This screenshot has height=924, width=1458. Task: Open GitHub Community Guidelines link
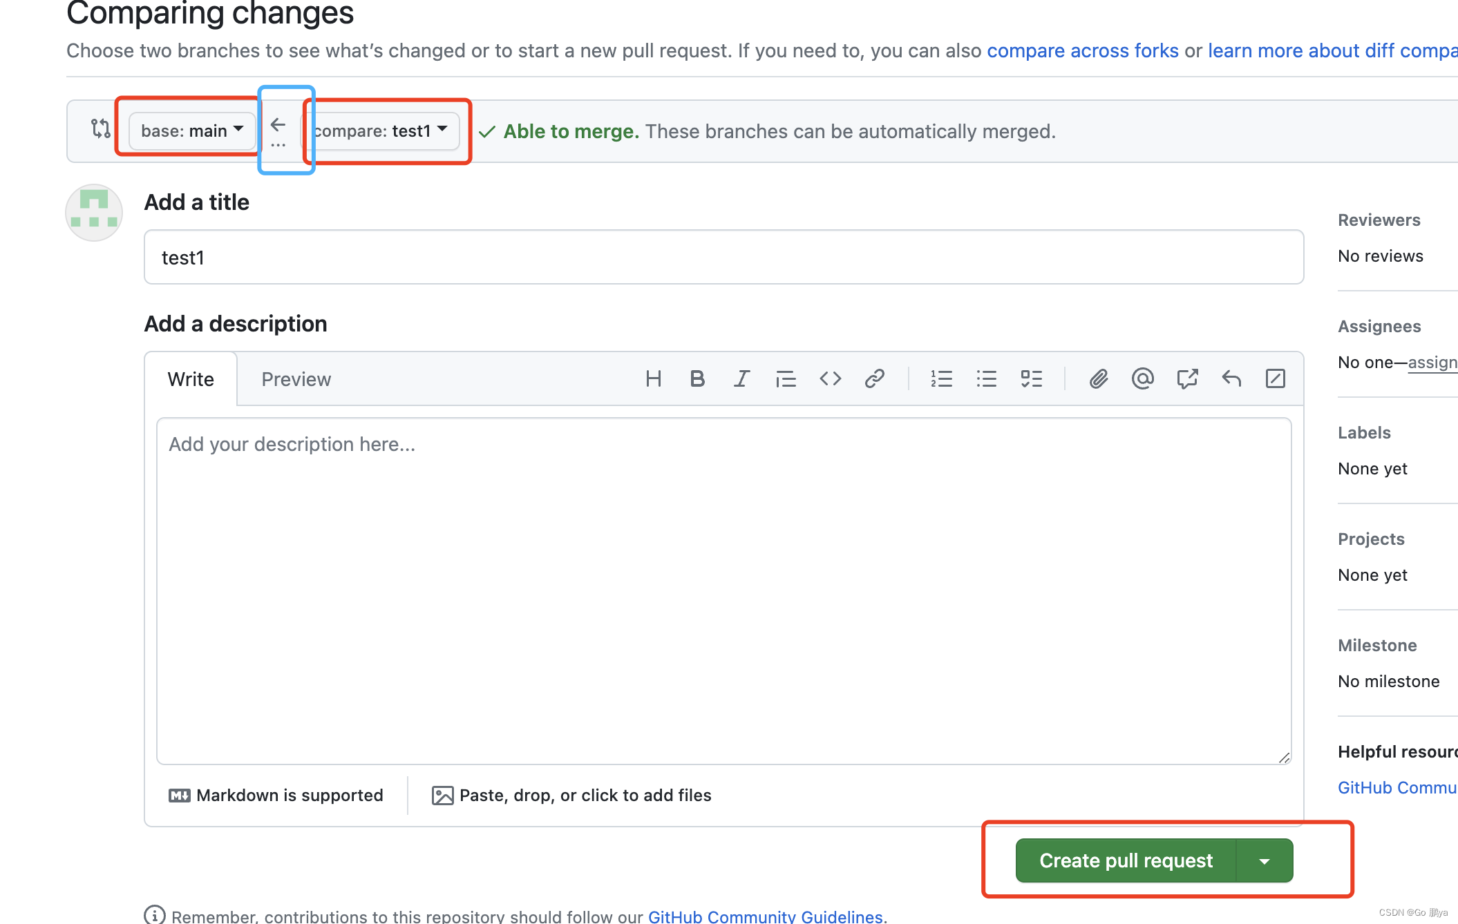[x=765, y=916]
